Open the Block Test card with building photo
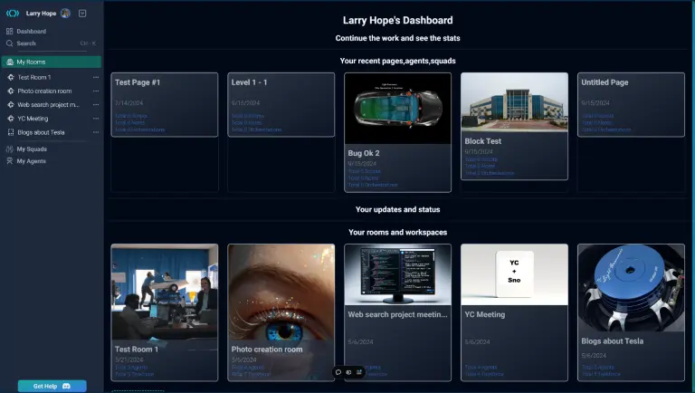695x393 pixels. [x=514, y=126]
